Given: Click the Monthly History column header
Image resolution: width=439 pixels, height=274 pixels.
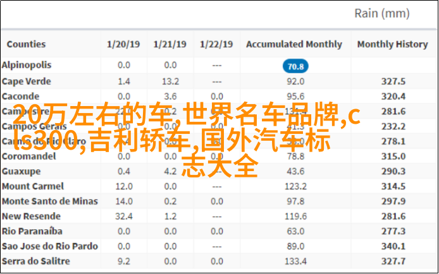Looking at the screenshot, I should pos(393,44).
